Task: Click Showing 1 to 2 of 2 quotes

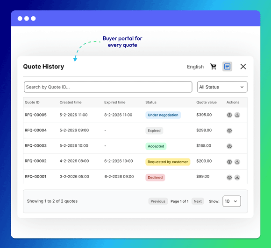Action: (52, 201)
